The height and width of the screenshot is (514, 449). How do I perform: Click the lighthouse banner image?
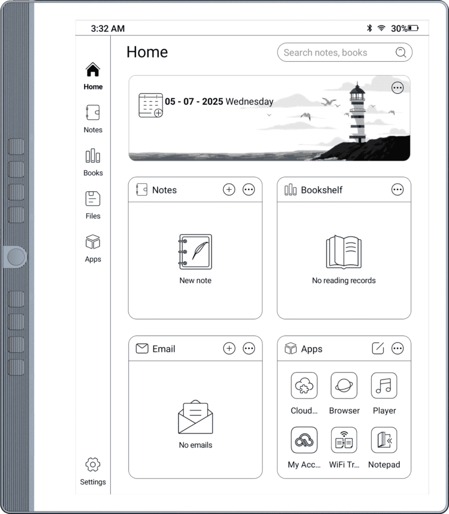pyautogui.click(x=269, y=118)
